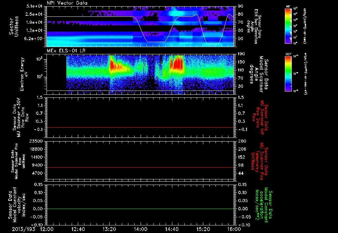This screenshot has width=338, height=233.
Task: Click the 14100 tick value
Action: (37, 157)
